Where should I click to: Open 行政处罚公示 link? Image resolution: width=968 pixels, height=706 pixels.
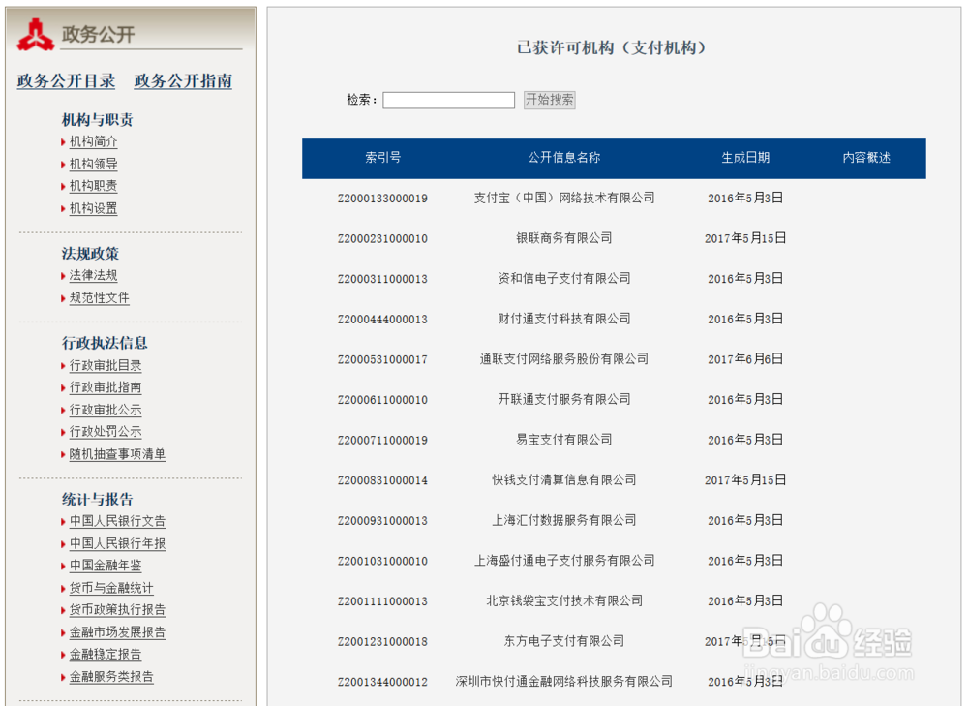tap(106, 432)
